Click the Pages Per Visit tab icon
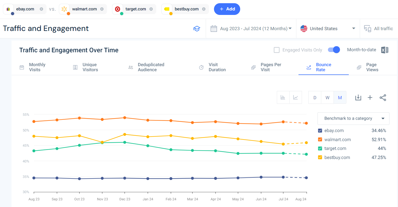The height and width of the screenshot is (207, 398). pyautogui.click(x=253, y=67)
